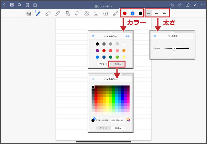The image size is (207, 144).
Task: Click the 編集 link in color panel
Action: (x=127, y=36)
